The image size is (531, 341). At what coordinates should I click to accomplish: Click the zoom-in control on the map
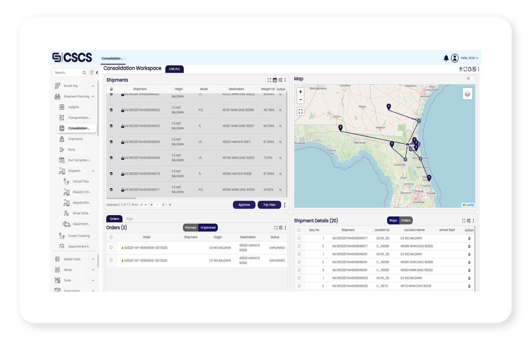click(x=300, y=92)
